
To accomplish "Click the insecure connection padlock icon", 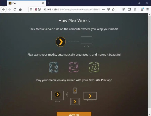I will (x=36, y=9).
